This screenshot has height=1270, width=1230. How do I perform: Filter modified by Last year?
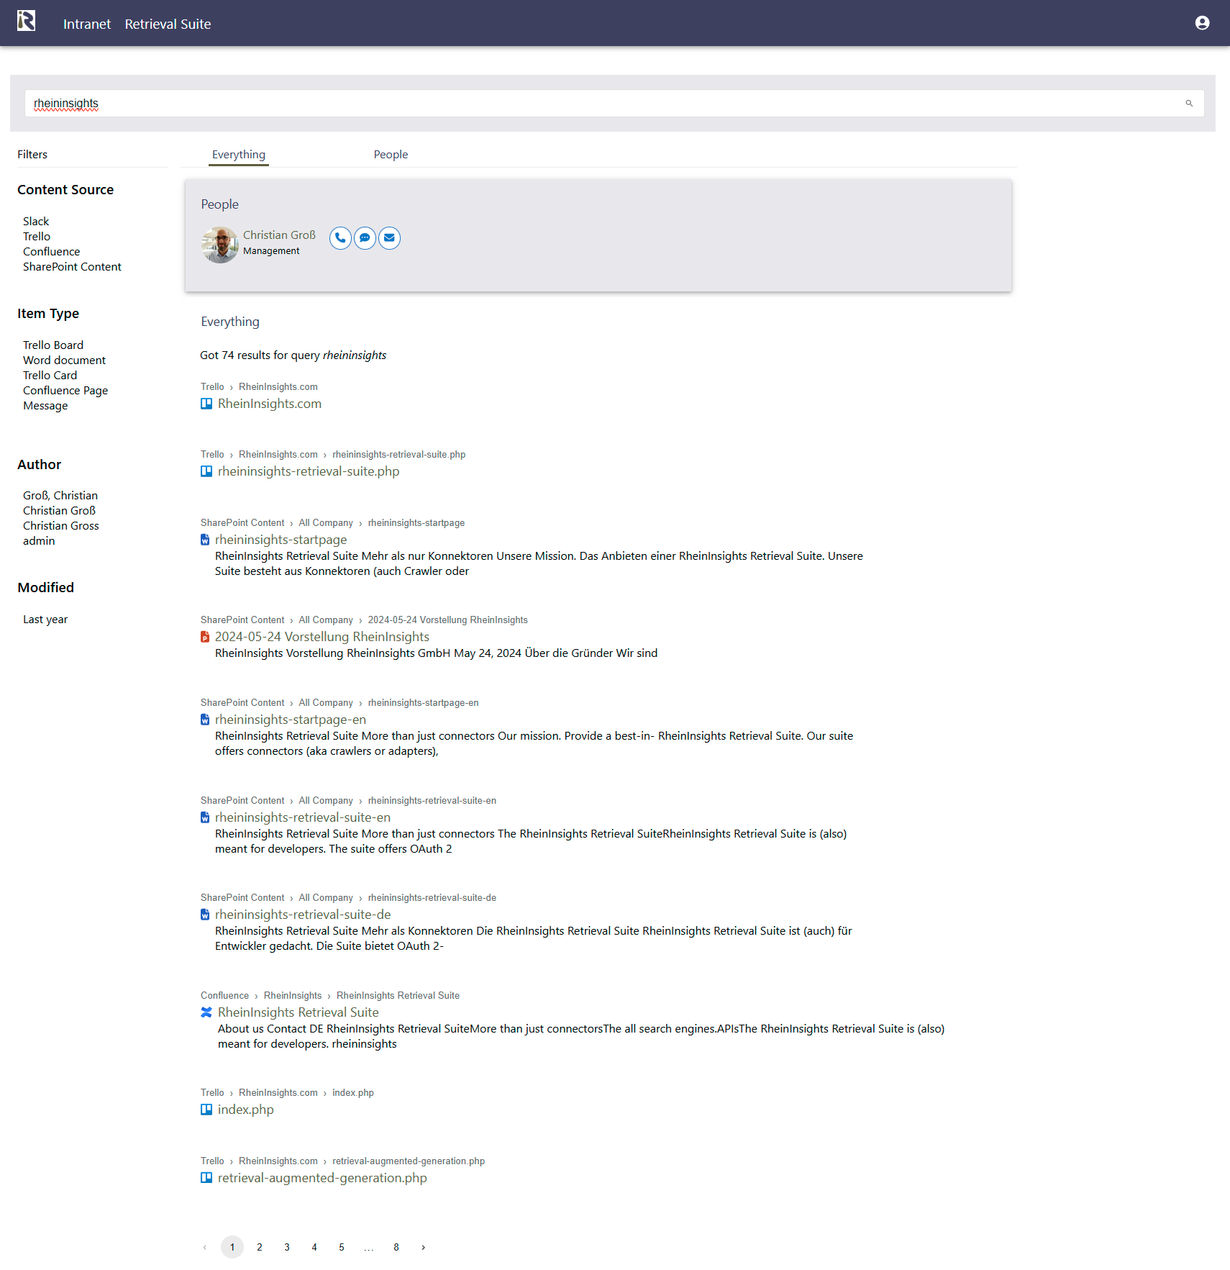pyautogui.click(x=45, y=620)
